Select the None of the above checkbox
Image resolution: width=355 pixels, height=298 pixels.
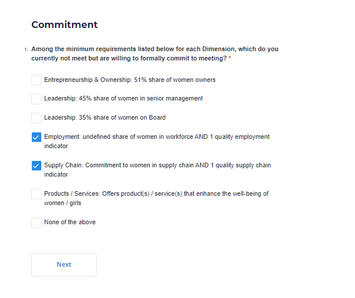click(x=37, y=222)
